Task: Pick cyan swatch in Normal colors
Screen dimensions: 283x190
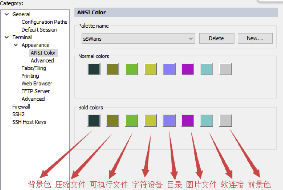Action: click(x=207, y=69)
